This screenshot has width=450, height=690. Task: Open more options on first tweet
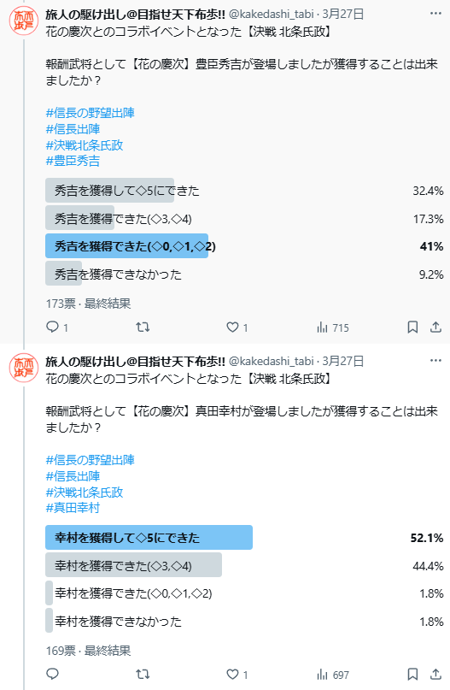pyautogui.click(x=435, y=13)
